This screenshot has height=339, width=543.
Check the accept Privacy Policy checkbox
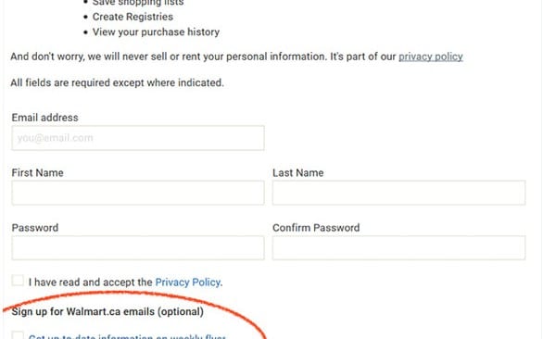[18, 280]
